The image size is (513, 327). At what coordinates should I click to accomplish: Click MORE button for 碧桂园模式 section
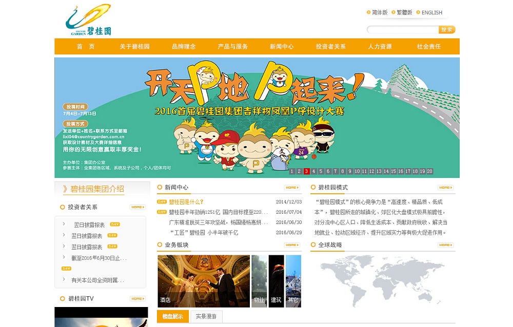coord(446,188)
